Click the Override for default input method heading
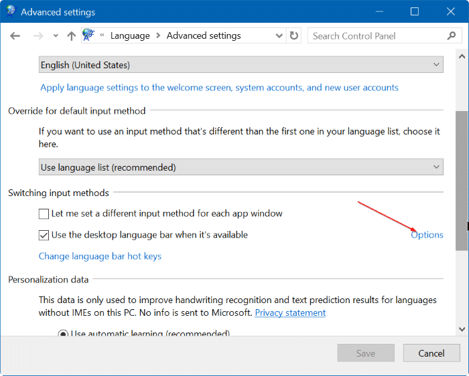 point(77,111)
